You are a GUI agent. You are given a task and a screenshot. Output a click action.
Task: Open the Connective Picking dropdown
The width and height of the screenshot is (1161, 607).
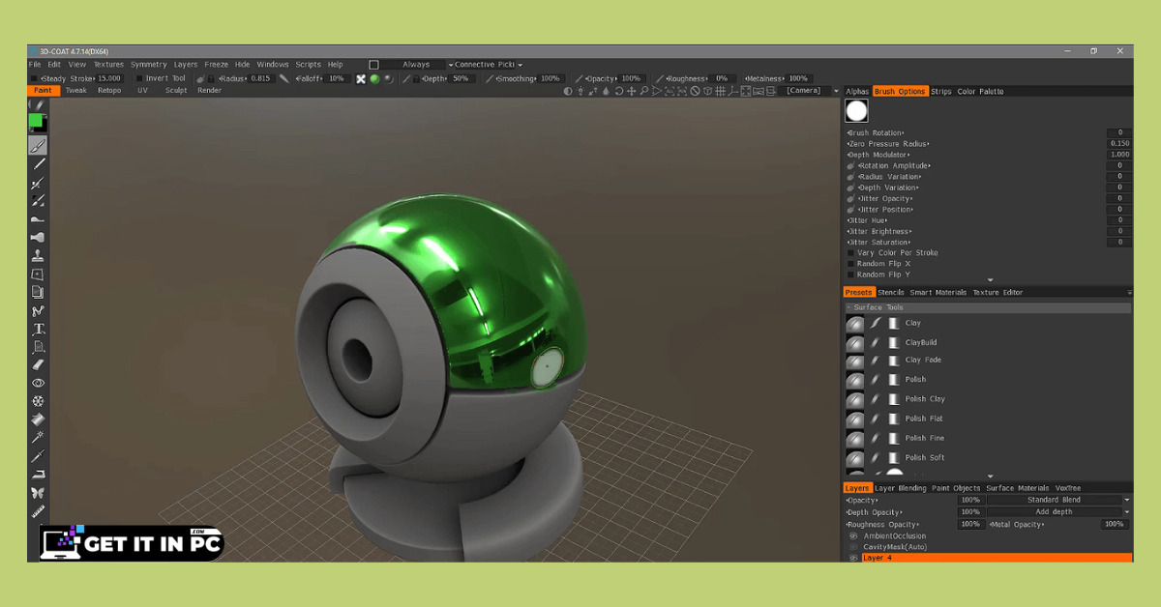click(x=489, y=65)
